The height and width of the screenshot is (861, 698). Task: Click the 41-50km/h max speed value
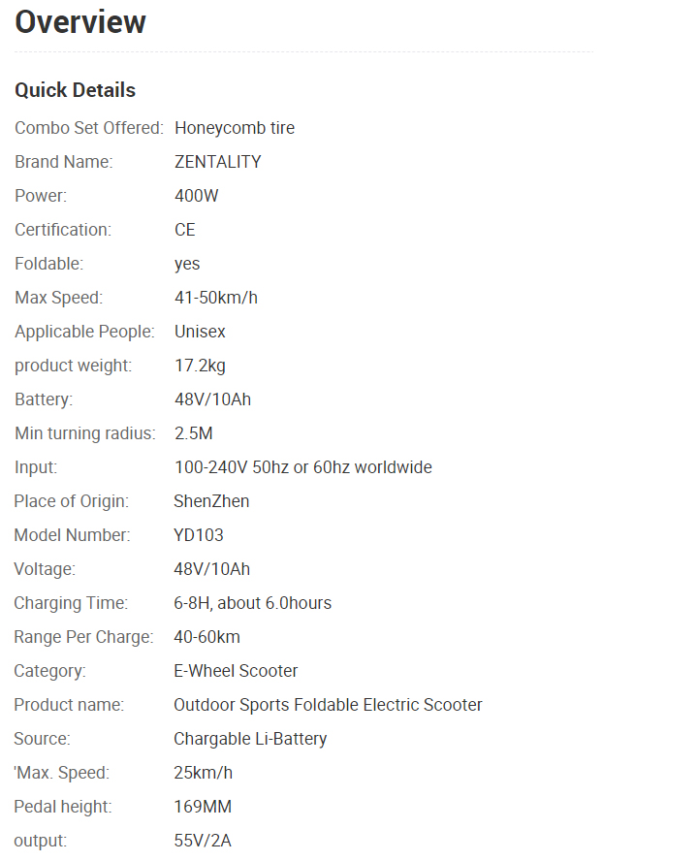pyautogui.click(x=216, y=298)
